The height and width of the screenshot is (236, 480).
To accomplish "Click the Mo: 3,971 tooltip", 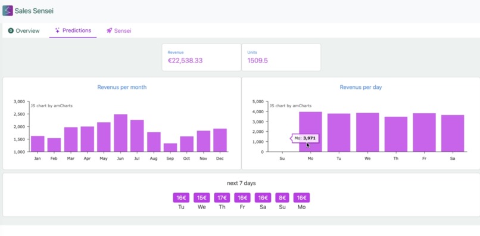I will [304, 138].
